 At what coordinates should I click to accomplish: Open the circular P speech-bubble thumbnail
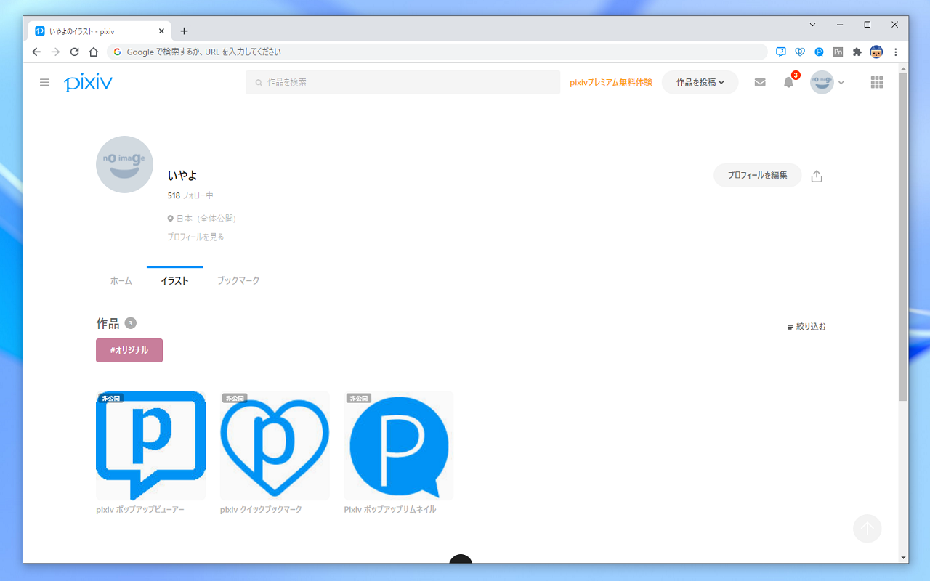pos(399,445)
